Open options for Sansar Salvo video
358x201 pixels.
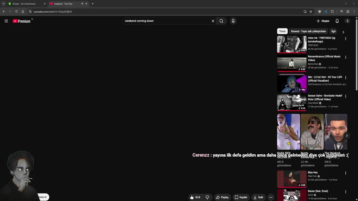(x=345, y=96)
